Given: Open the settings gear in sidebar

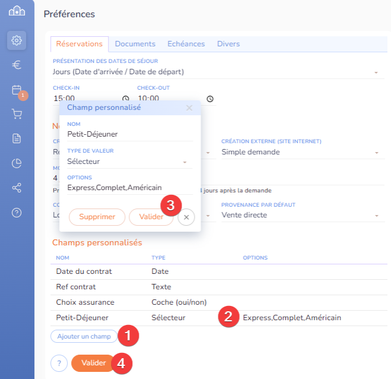Looking at the screenshot, I should click(x=17, y=40).
